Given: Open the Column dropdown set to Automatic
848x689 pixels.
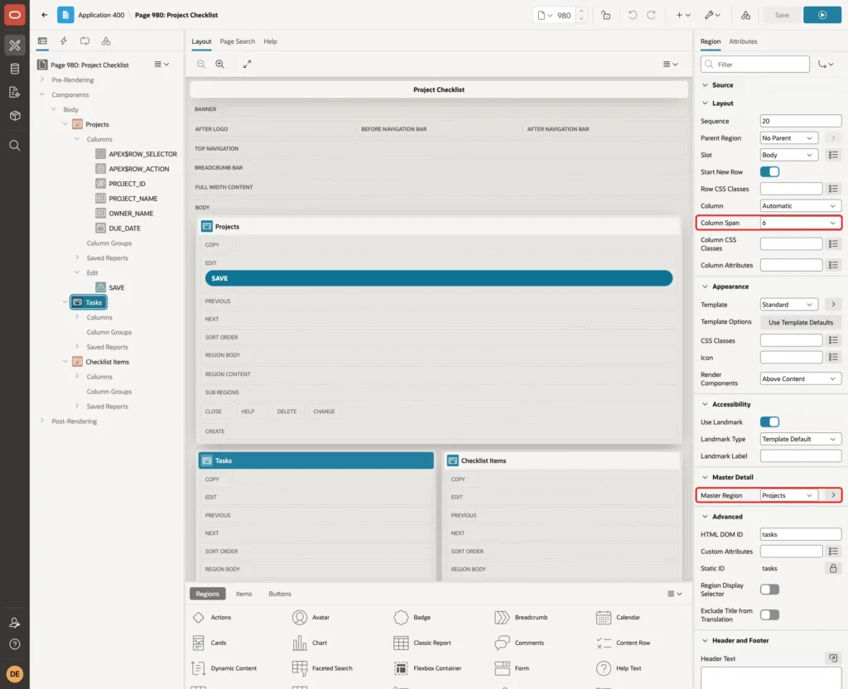Looking at the screenshot, I should click(x=800, y=206).
